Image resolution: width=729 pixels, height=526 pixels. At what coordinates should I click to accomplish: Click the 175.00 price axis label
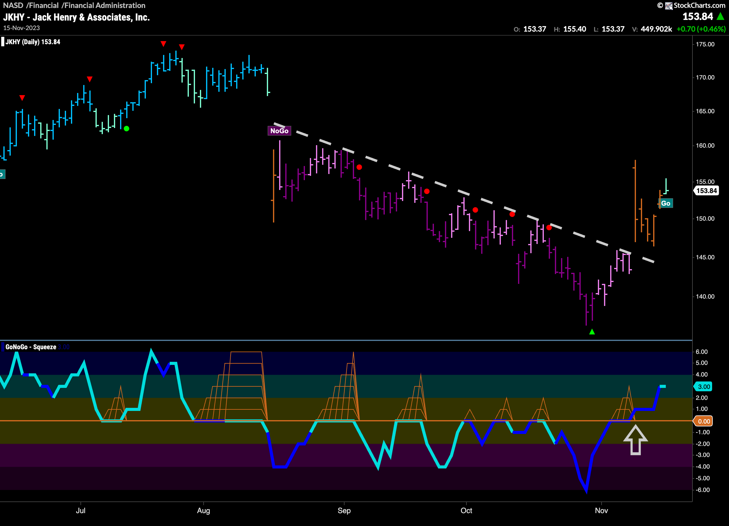point(705,44)
